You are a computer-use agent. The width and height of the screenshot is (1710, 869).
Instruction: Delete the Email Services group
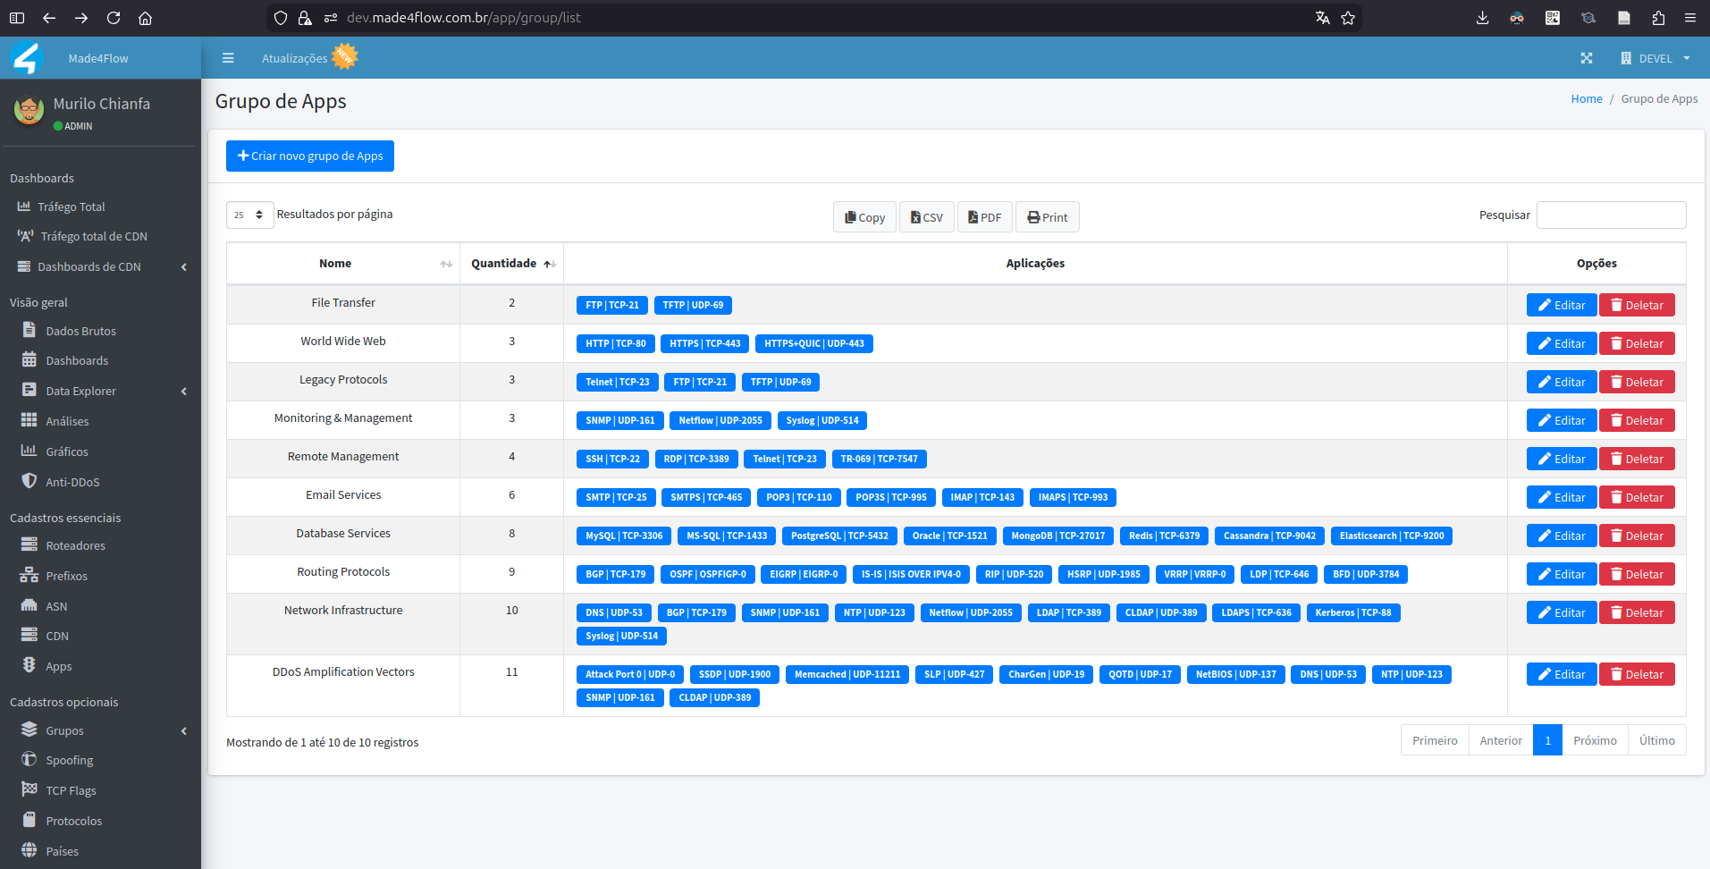click(1636, 497)
